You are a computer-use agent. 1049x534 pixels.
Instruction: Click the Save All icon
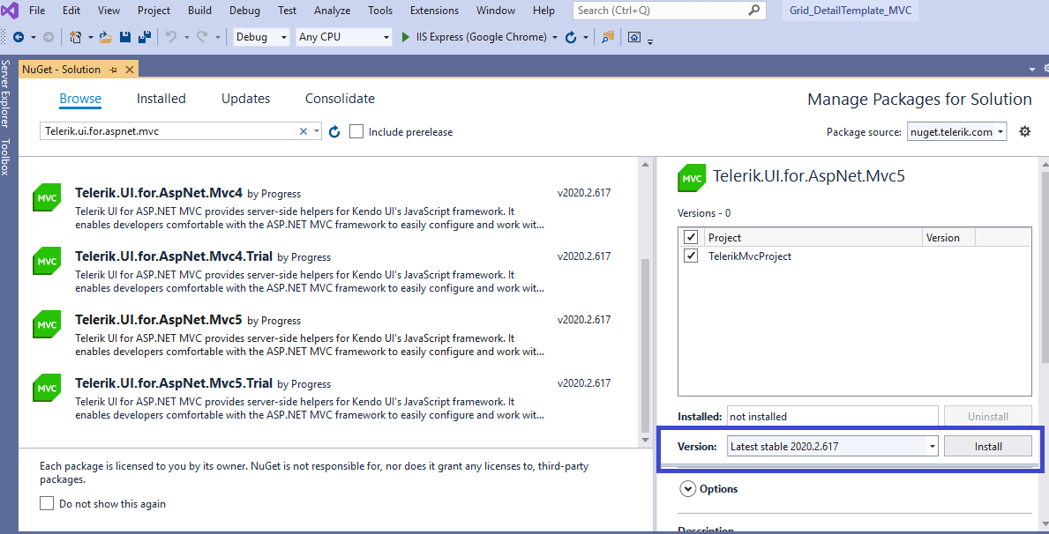point(143,37)
